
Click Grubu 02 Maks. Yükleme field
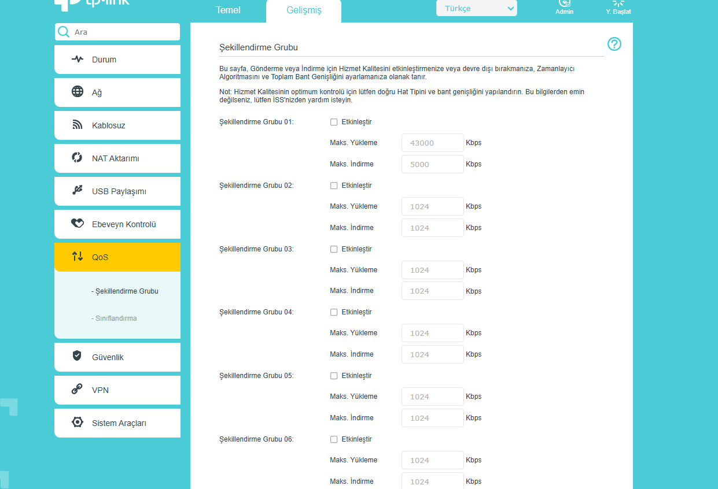pyautogui.click(x=433, y=206)
